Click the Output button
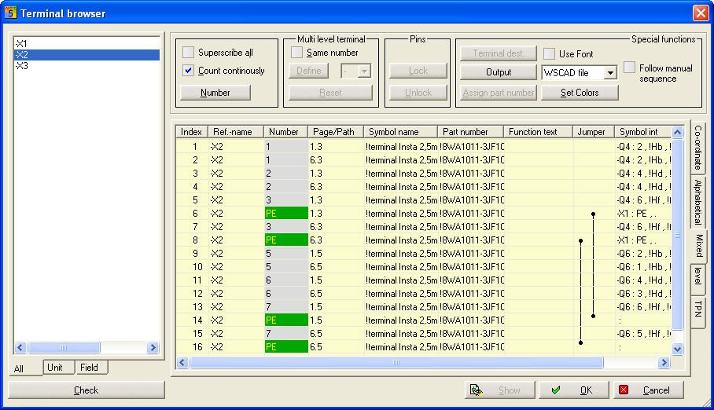 (x=499, y=72)
